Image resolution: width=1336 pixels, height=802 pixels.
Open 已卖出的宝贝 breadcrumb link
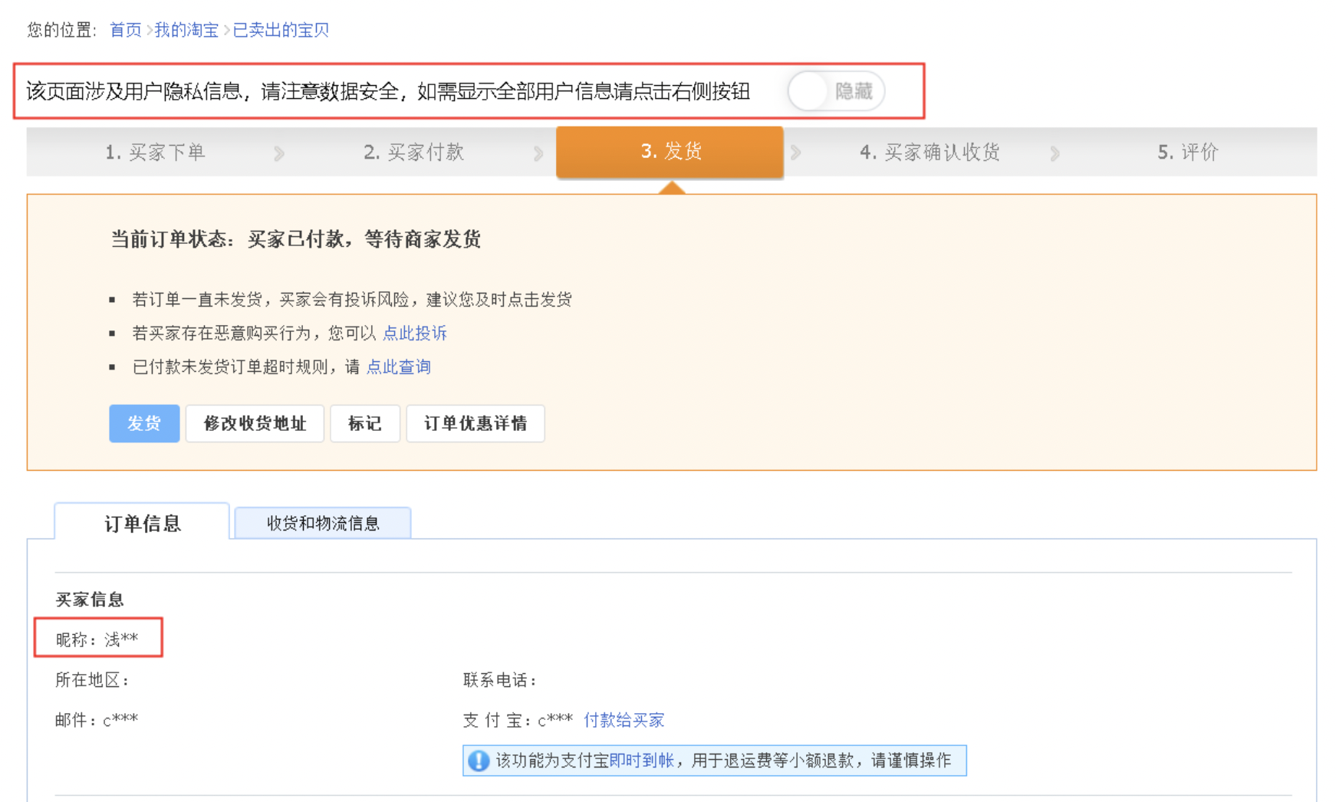click(281, 30)
